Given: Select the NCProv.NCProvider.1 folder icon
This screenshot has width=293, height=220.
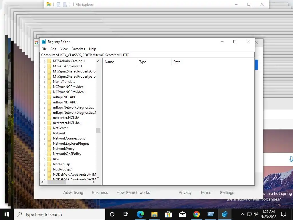Looking at the screenshot, I should (49, 92).
